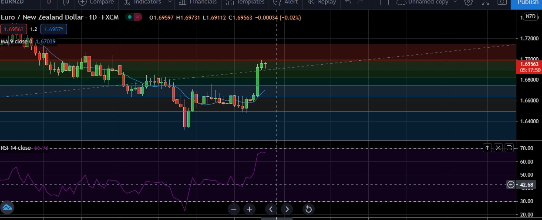The image size is (542, 220).
Task: Undo the last chart action
Action: (347, 2)
